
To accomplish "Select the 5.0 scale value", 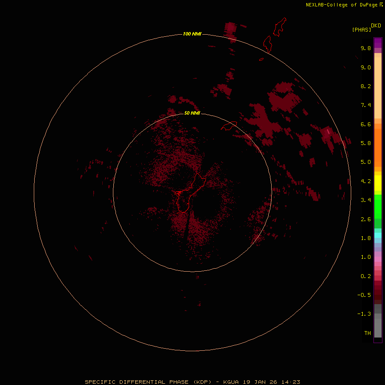I will point(366,162).
